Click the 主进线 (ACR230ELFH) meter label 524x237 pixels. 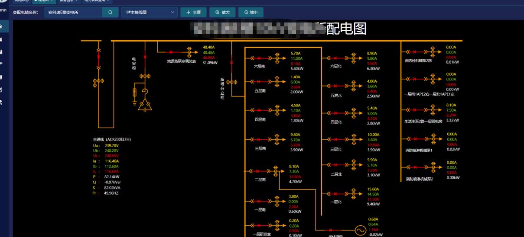tap(112, 140)
